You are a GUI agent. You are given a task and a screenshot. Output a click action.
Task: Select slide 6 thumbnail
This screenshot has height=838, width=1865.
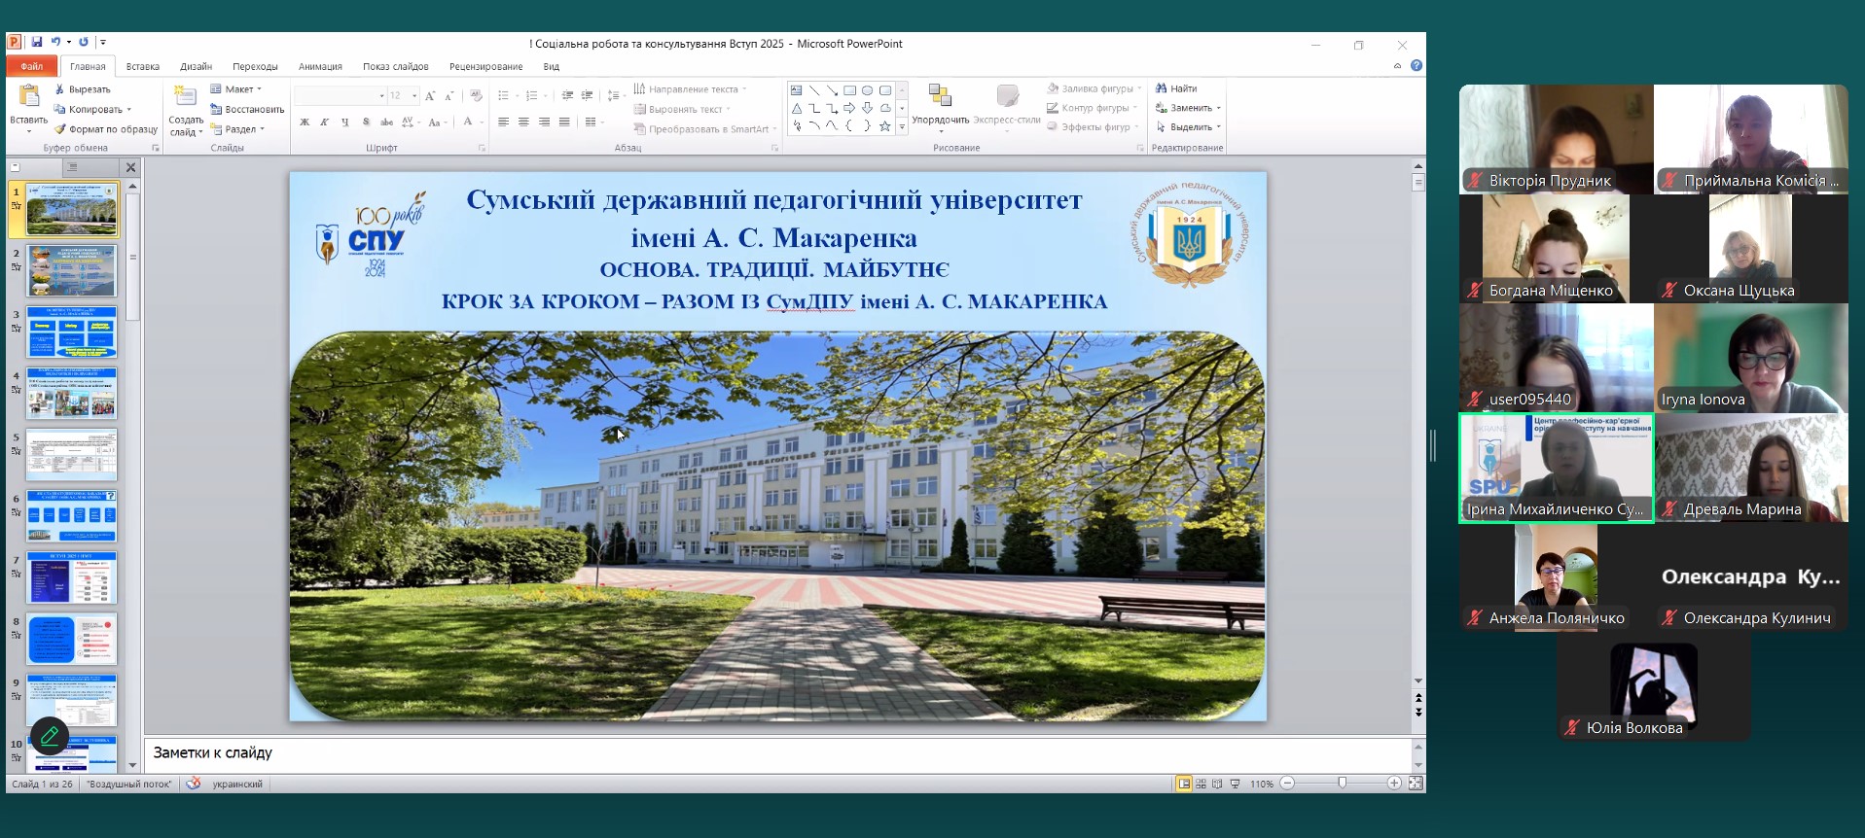coord(72,515)
